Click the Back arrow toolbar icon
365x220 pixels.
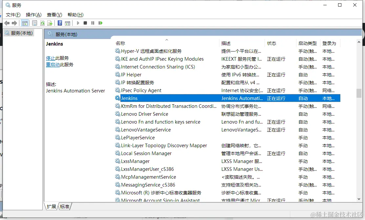[7, 23]
